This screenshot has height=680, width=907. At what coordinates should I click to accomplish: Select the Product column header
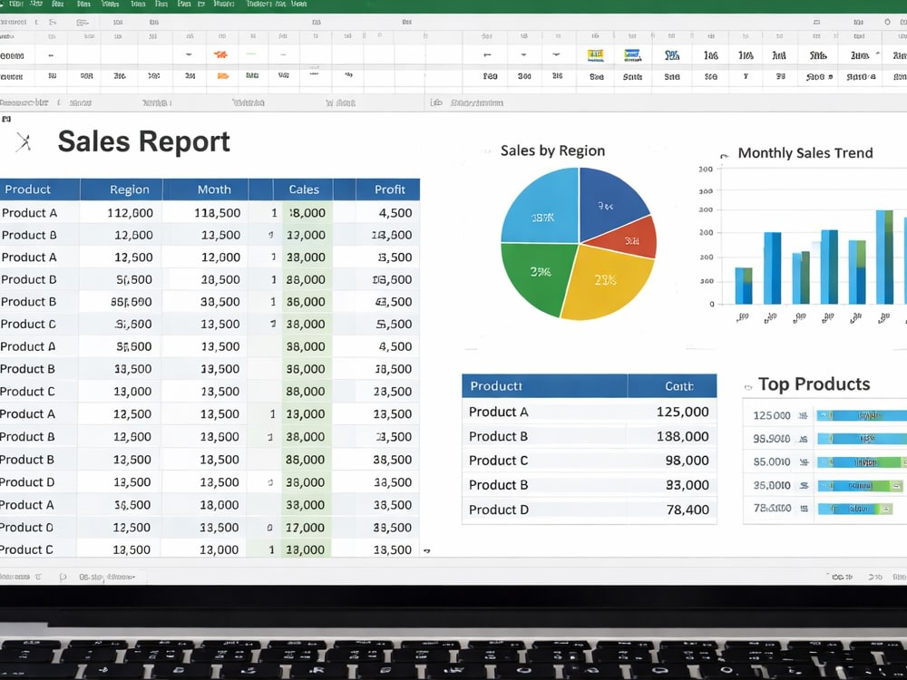(x=40, y=189)
